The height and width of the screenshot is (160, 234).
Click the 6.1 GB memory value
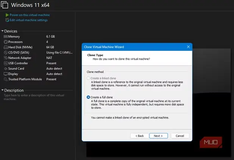50,37
